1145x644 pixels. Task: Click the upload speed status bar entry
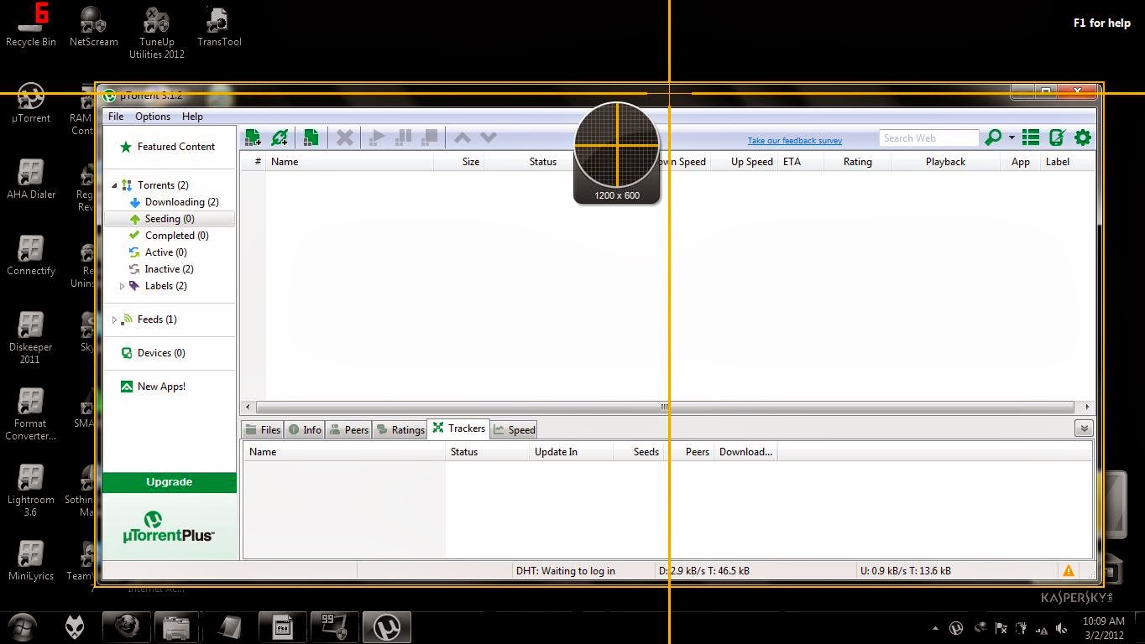pos(905,571)
